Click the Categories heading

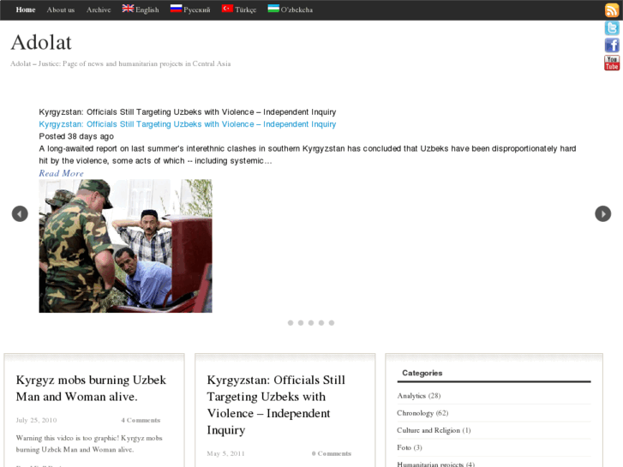tap(422, 373)
